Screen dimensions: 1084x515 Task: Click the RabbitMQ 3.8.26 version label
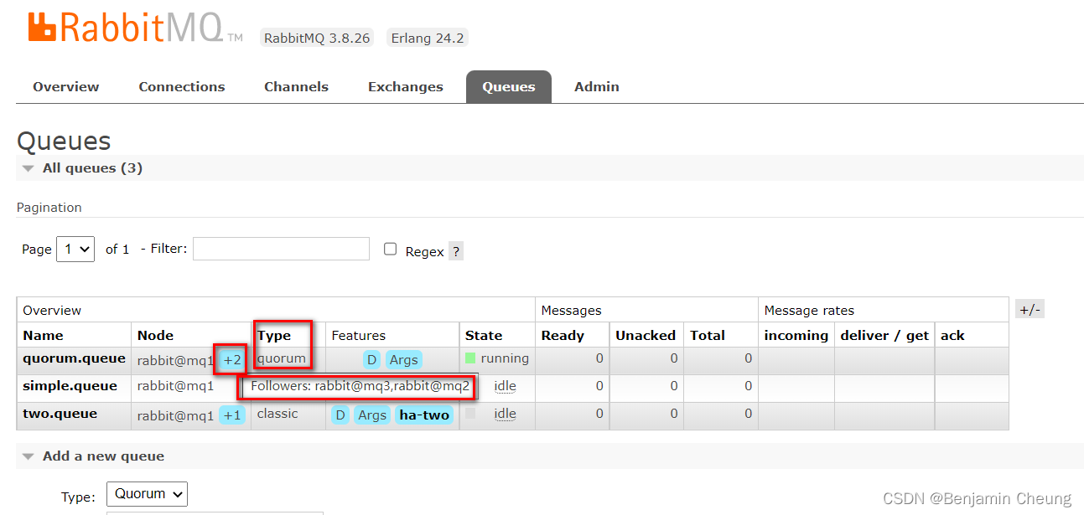pyautogui.click(x=317, y=38)
